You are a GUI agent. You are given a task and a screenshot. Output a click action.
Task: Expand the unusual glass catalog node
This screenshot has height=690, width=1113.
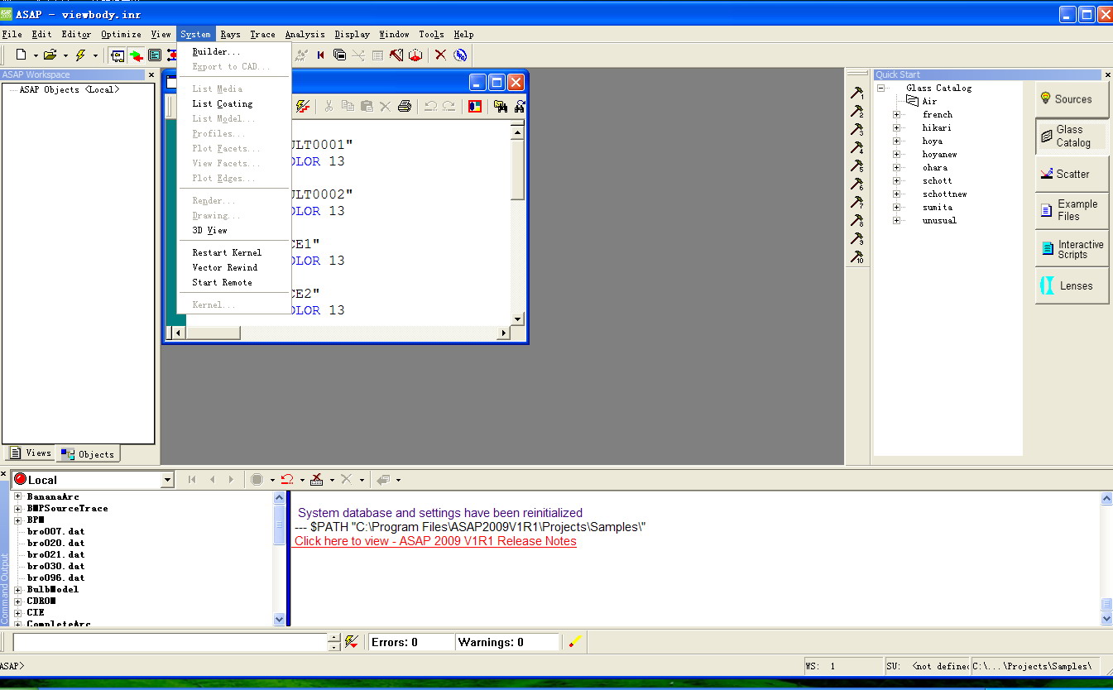pos(896,220)
